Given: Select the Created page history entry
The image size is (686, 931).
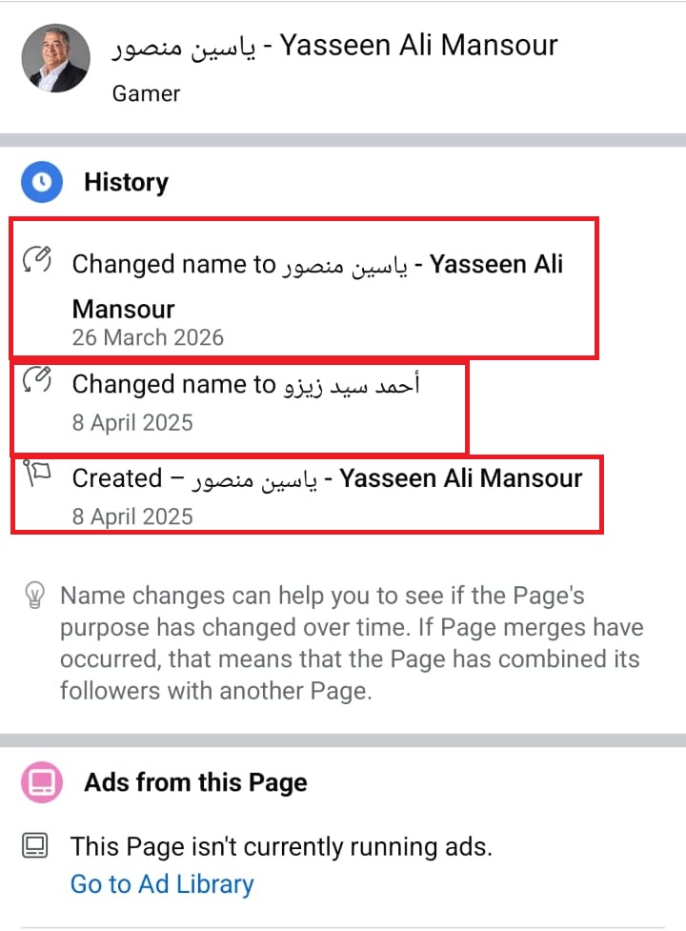Looking at the screenshot, I should coord(305,493).
